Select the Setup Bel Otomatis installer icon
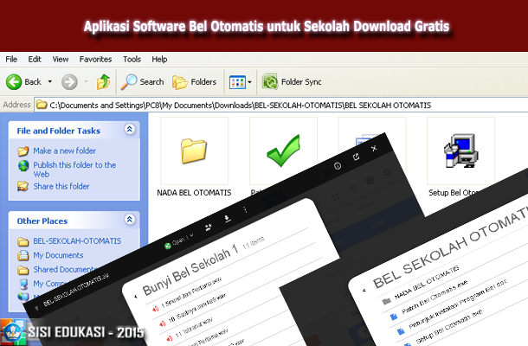This screenshot has width=528, height=346. point(460,151)
